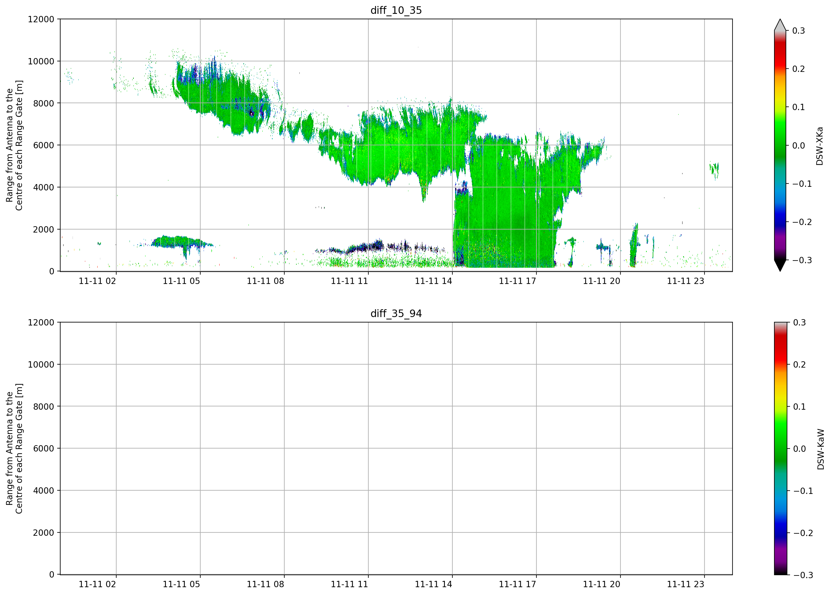Click the DSW-KaW colorbar gradient
The height and width of the screenshot is (595, 831).
780,449
